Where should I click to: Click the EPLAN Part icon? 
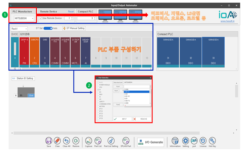coord(126,141)
